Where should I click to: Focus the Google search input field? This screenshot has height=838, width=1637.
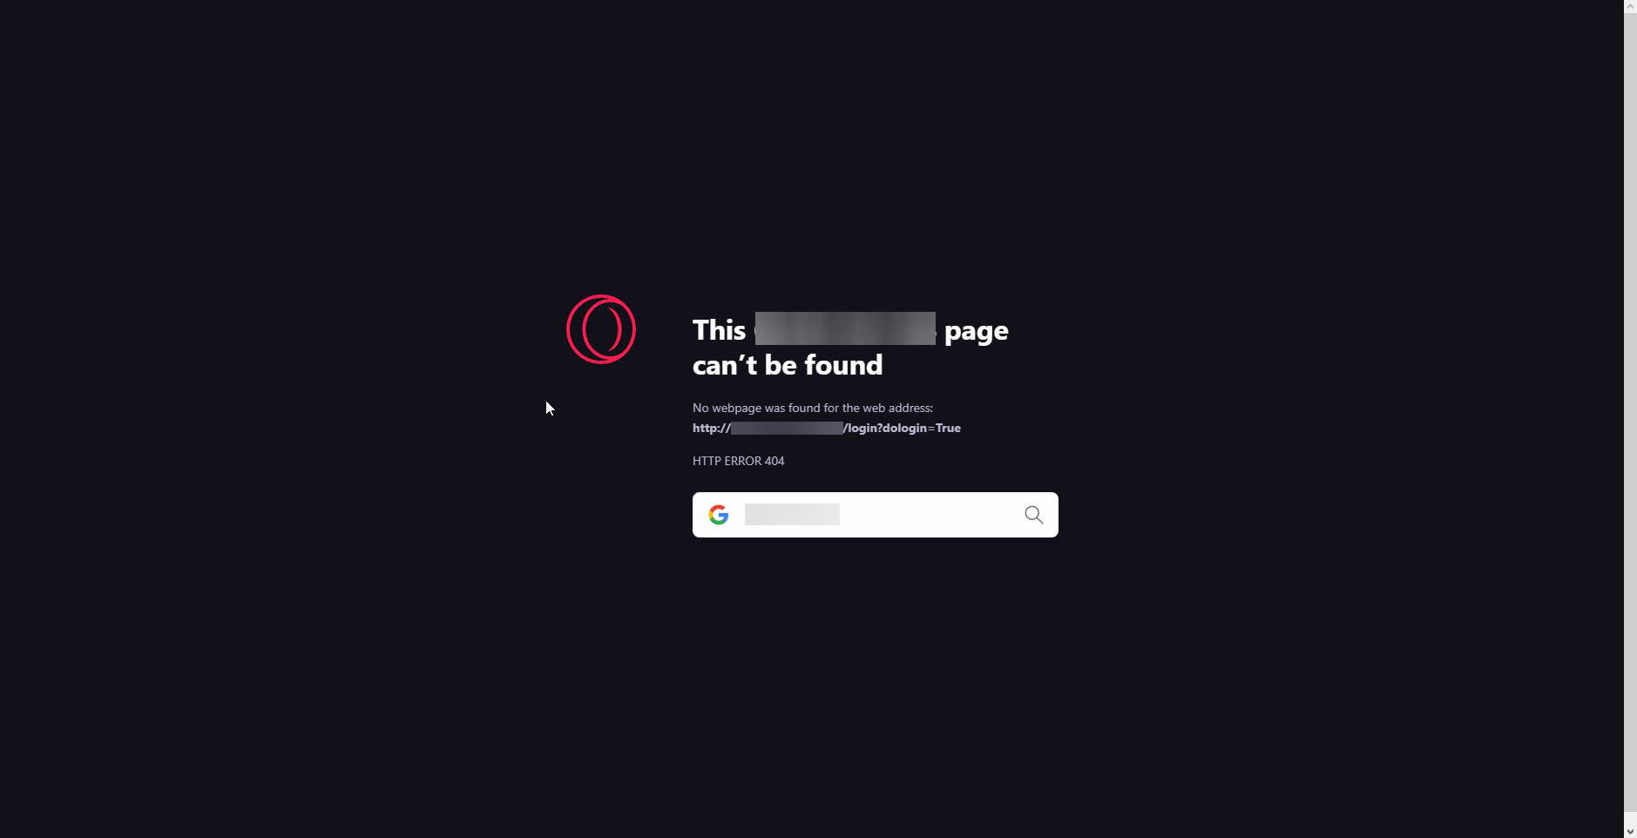point(876,515)
